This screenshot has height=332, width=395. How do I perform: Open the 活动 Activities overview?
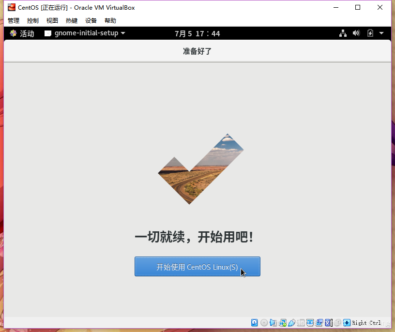click(22, 33)
